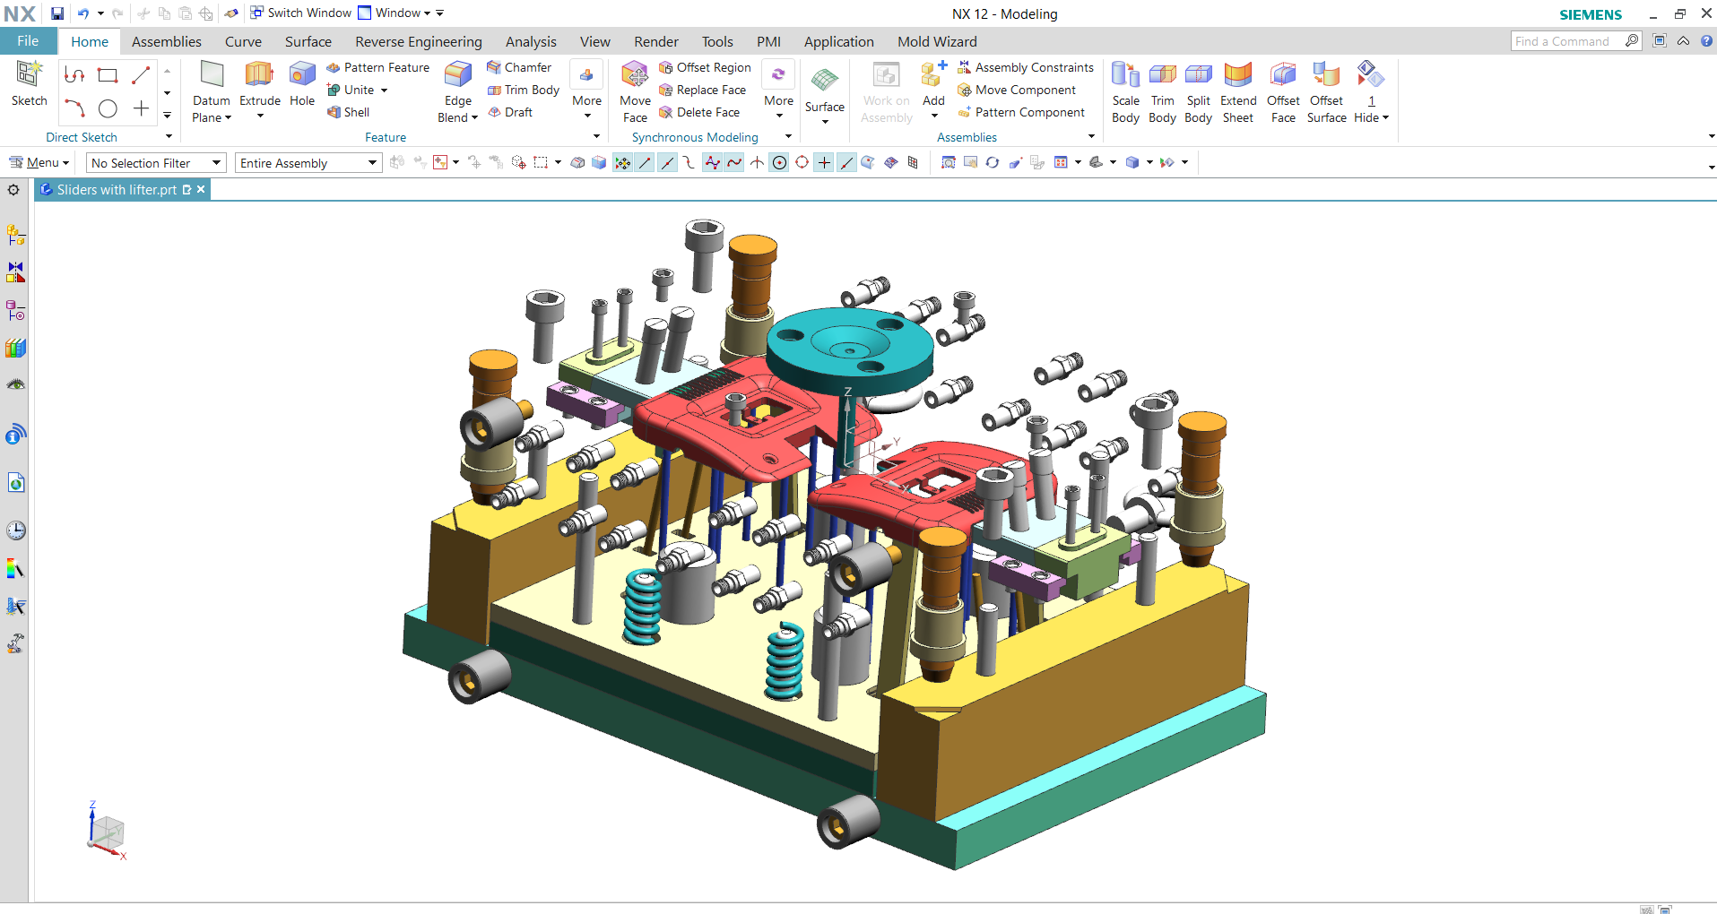Image resolution: width=1717 pixels, height=914 pixels.
Task: Toggle the Midpoint snap option
Action: click(x=667, y=162)
